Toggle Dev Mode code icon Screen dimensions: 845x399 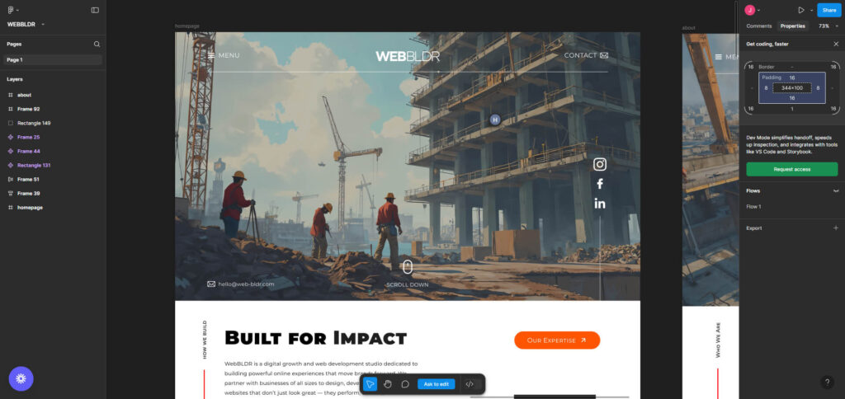point(470,384)
